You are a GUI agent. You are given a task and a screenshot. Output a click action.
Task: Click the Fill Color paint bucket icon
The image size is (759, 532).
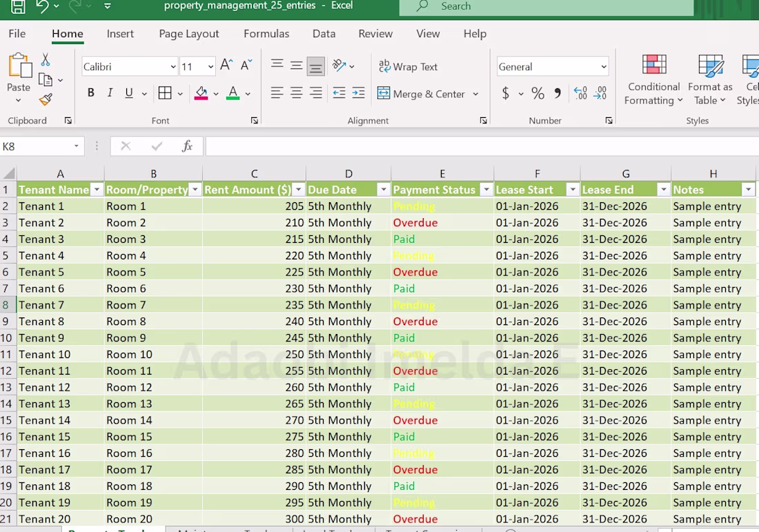tap(201, 93)
